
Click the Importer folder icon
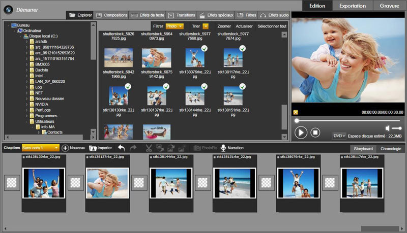(x=93, y=148)
